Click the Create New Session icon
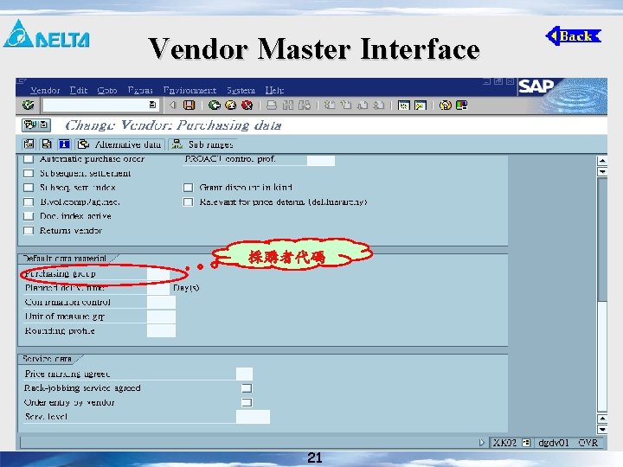 [404, 106]
